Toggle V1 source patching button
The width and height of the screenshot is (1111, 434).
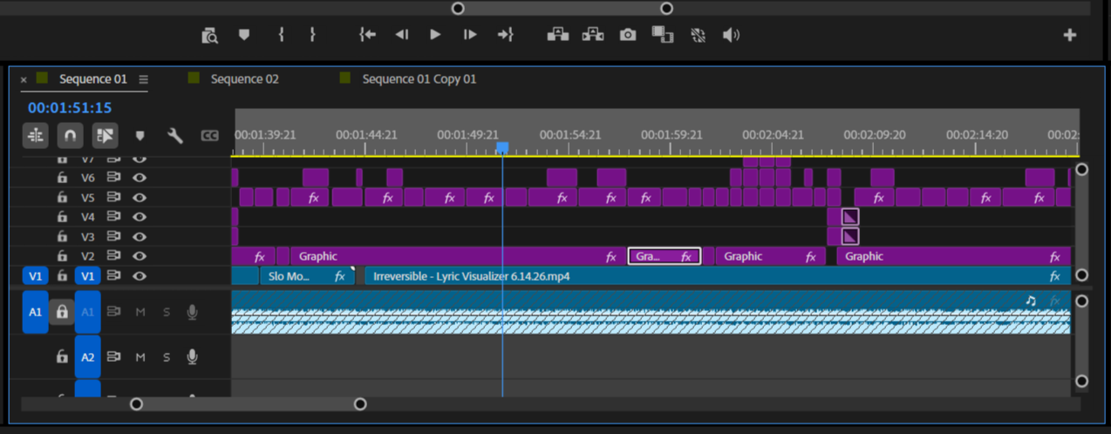(x=35, y=276)
